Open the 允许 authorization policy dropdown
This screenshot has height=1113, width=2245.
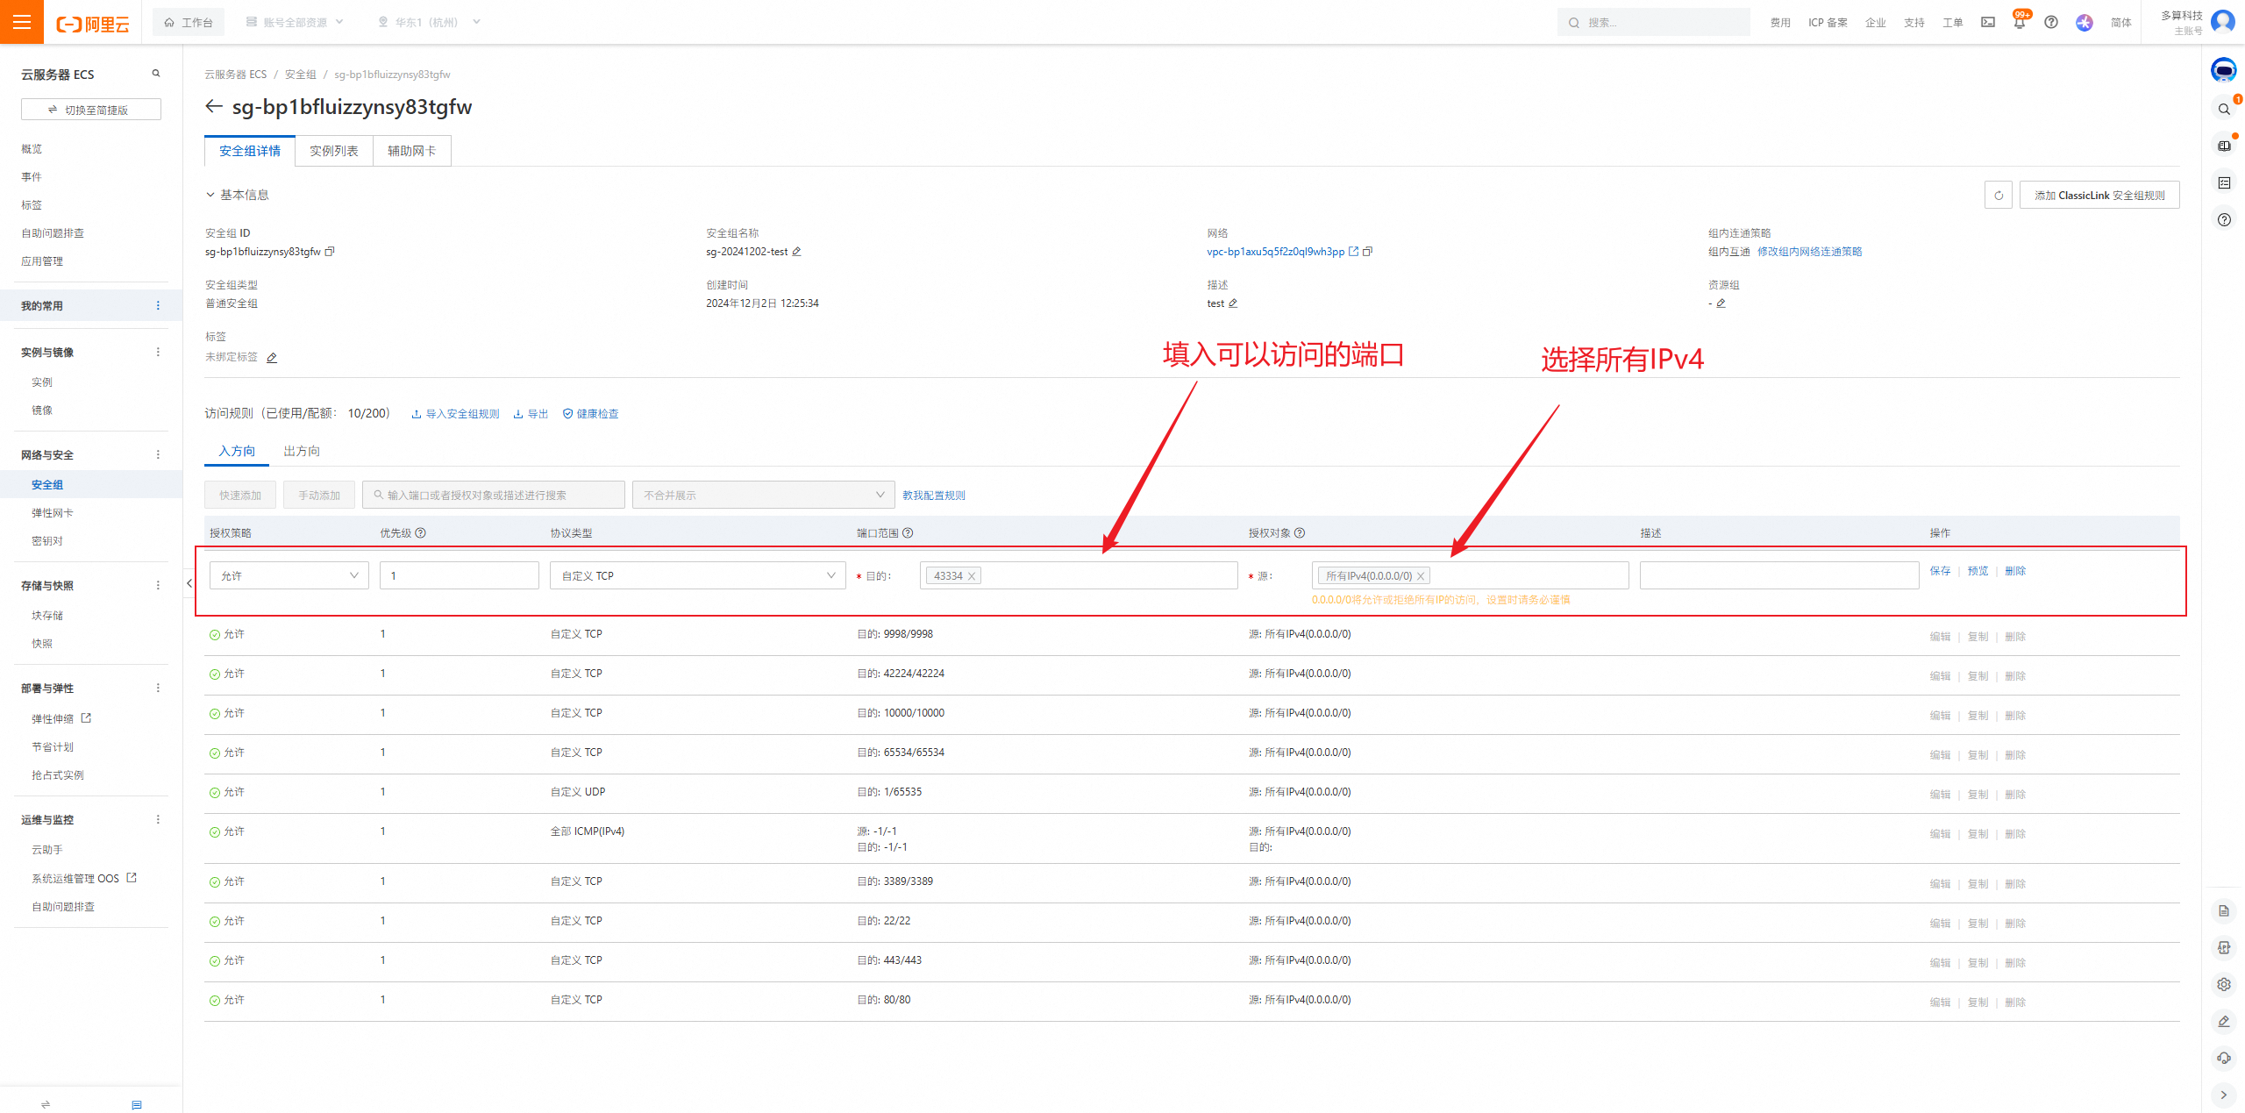289,575
